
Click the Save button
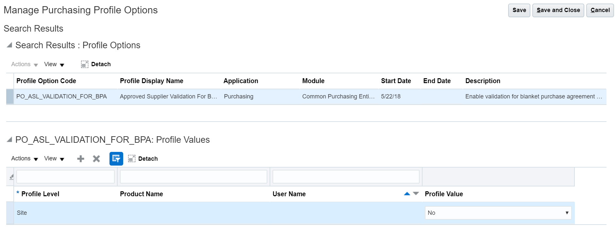519,10
